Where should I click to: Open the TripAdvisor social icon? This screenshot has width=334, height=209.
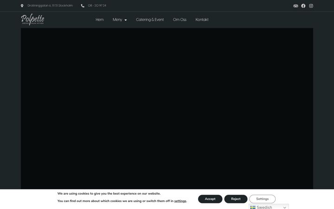(x=295, y=6)
